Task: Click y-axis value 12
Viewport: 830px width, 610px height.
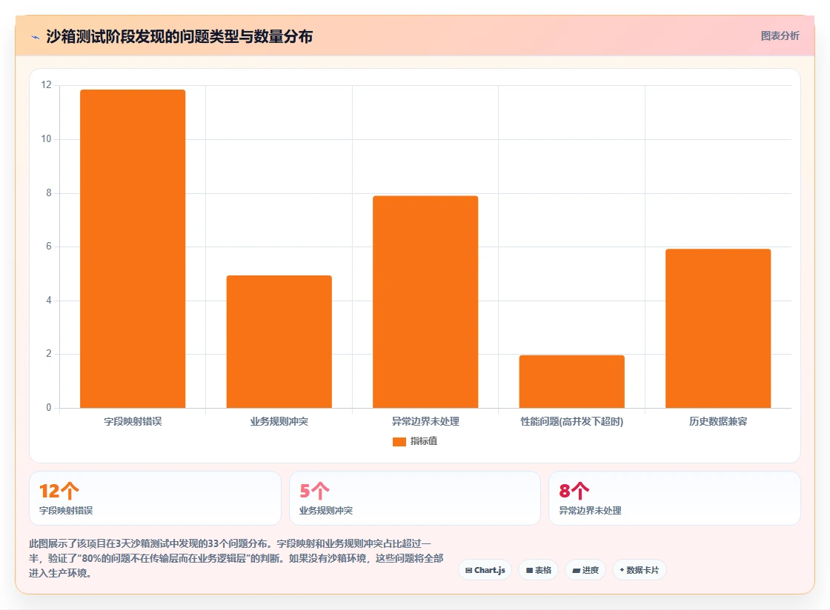Action: (x=47, y=85)
